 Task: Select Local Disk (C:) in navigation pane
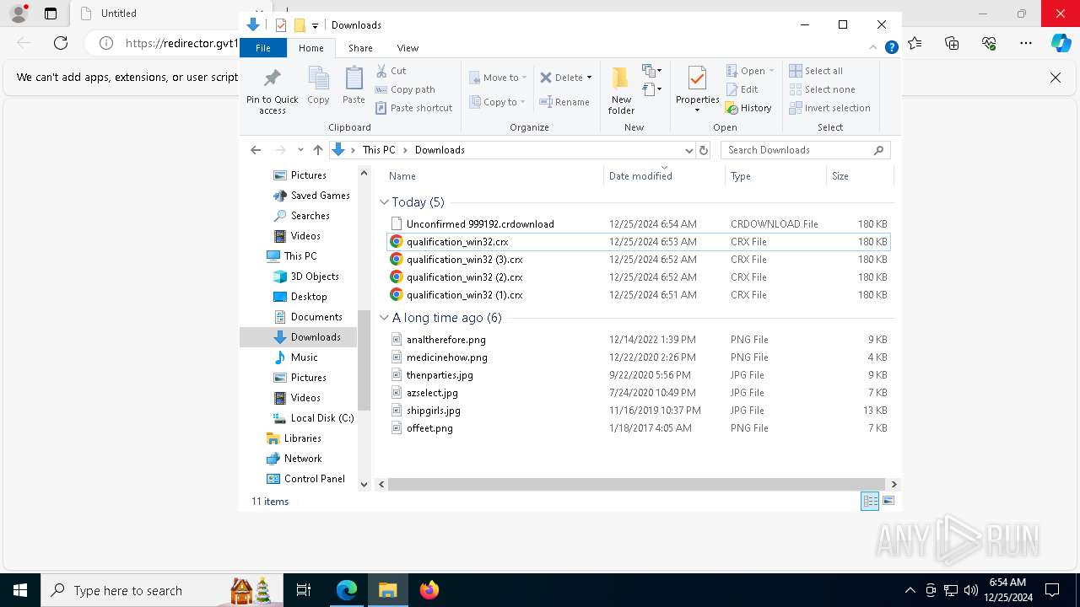tap(321, 418)
